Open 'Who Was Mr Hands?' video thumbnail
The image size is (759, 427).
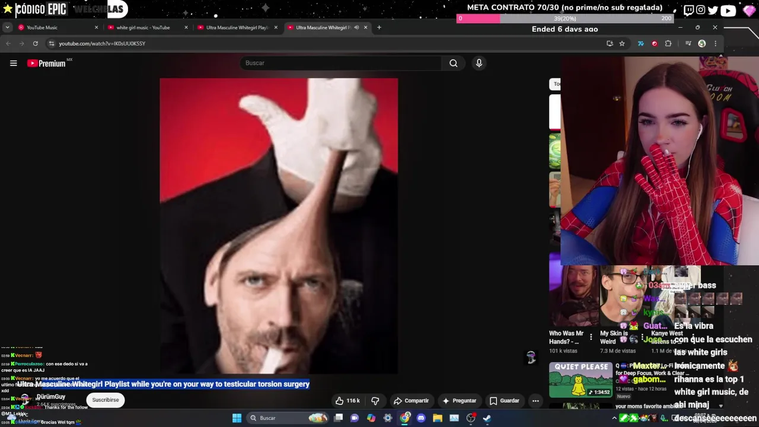pos(573,297)
